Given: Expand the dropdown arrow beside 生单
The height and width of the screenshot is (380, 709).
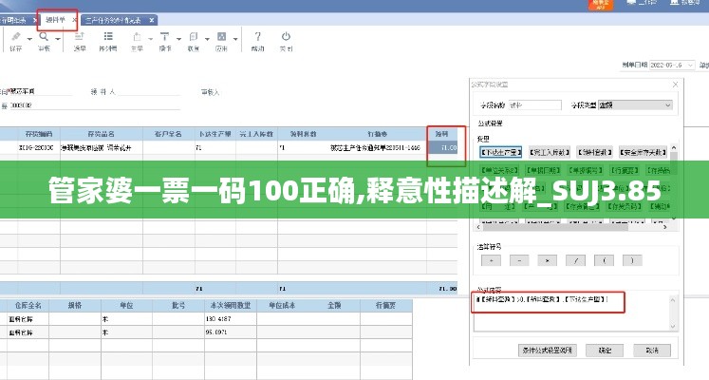Looking at the screenshot, I should click(151, 39).
